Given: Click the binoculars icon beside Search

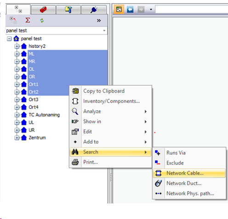Looking at the screenshot, I should click(75, 152).
